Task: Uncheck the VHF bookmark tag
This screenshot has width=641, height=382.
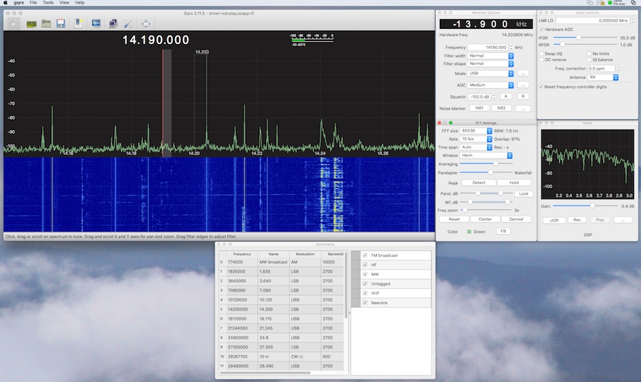Action: click(365, 293)
